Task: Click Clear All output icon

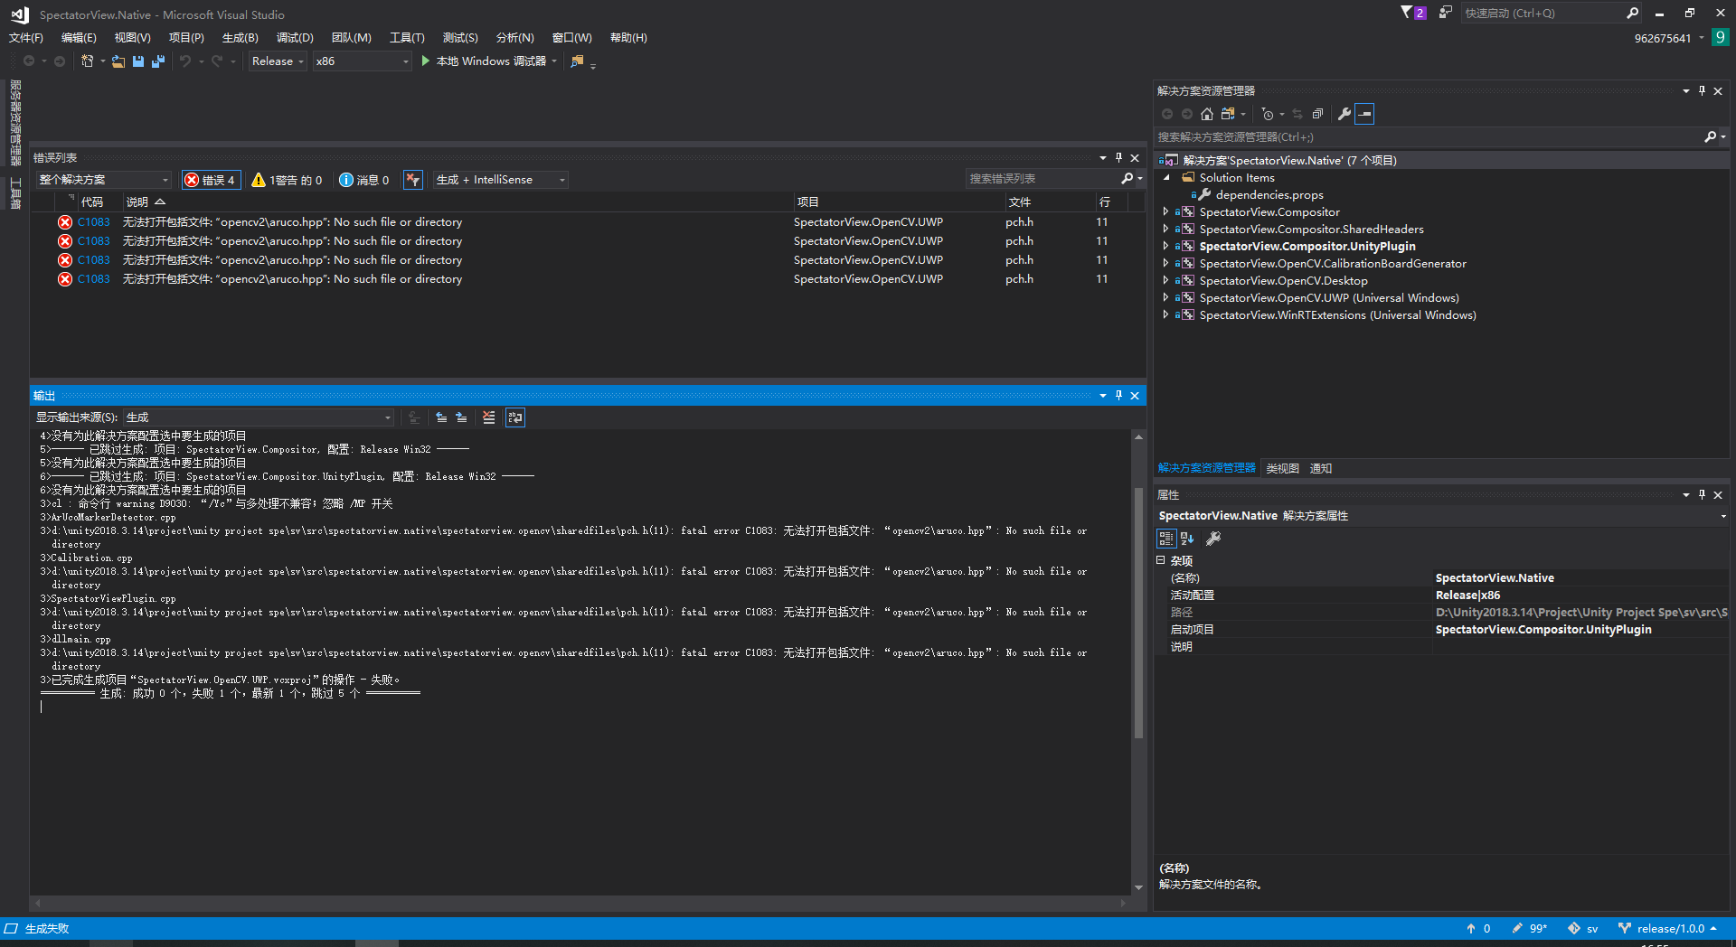Action: pos(489,417)
